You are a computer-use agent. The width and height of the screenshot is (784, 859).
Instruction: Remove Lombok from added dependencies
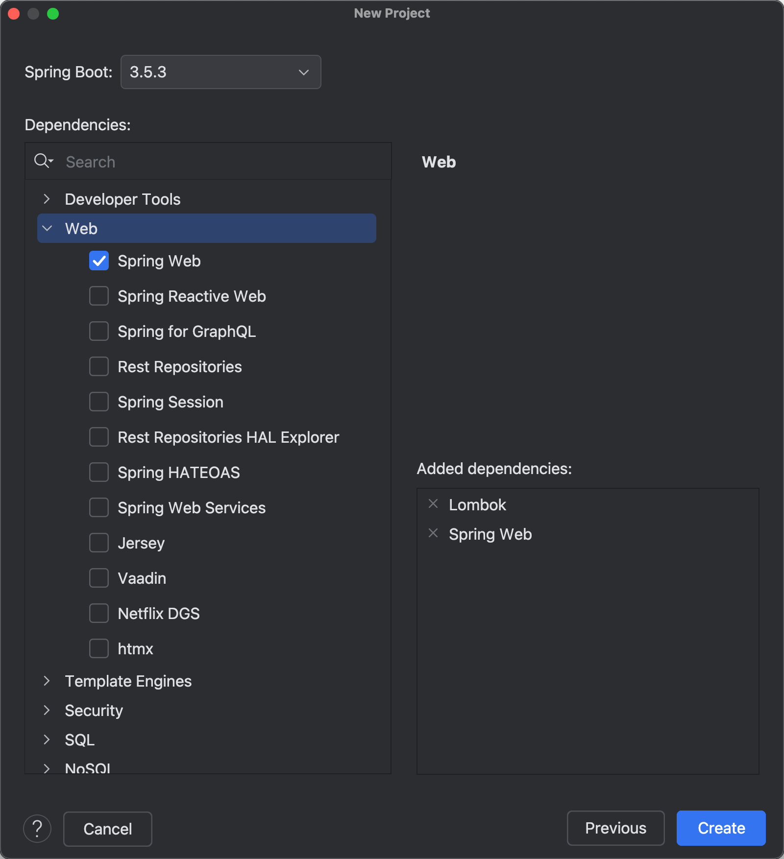pyautogui.click(x=433, y=504)
